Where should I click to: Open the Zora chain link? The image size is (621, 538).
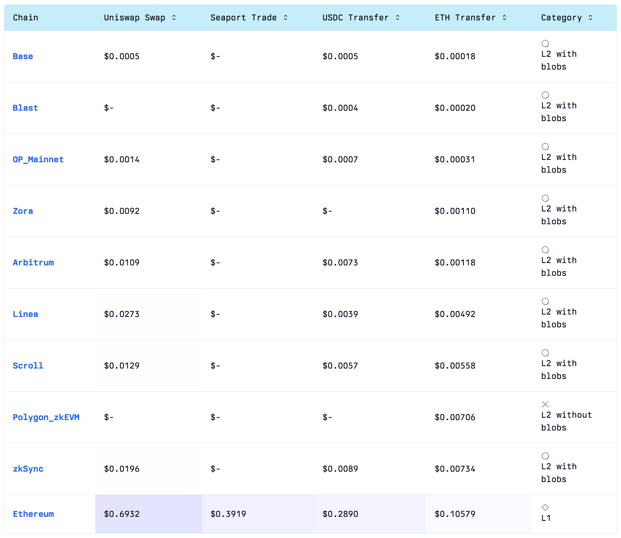coord(23,211)
